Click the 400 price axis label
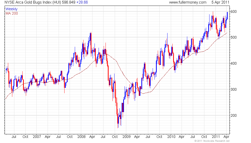 233,63
